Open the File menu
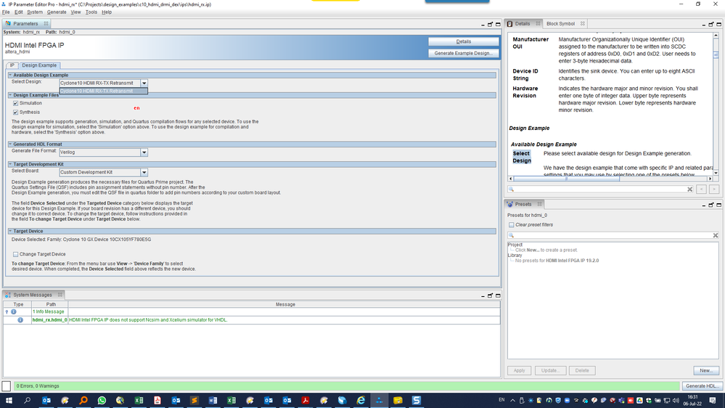 (x=6, y=12)
